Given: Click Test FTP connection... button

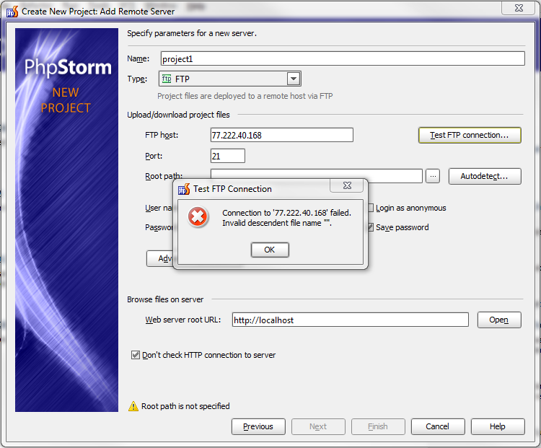Looking at the screenshot, I should point(470,136).
